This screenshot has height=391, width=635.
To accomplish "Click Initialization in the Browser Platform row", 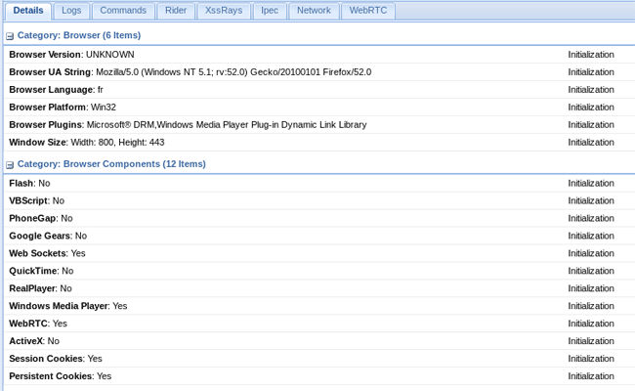I will (591, 108).
